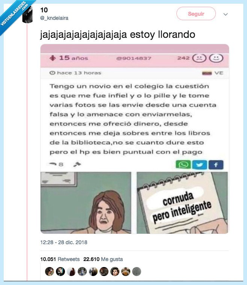The image size is (247, 285).
Task: Click the reply arrow icon with count 8
Action: (56, 164)
